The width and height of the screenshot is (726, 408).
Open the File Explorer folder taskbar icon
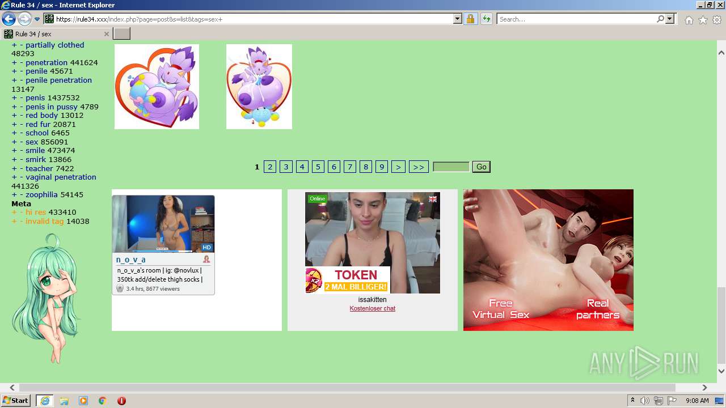tap(64, 401)
